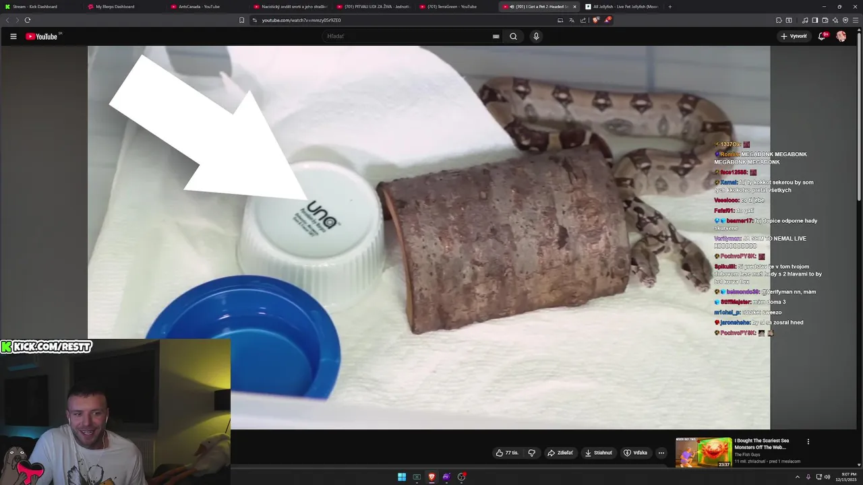Open The Fish Guys channel link
This screenshot has width=863, height=485.
[747, 455]
